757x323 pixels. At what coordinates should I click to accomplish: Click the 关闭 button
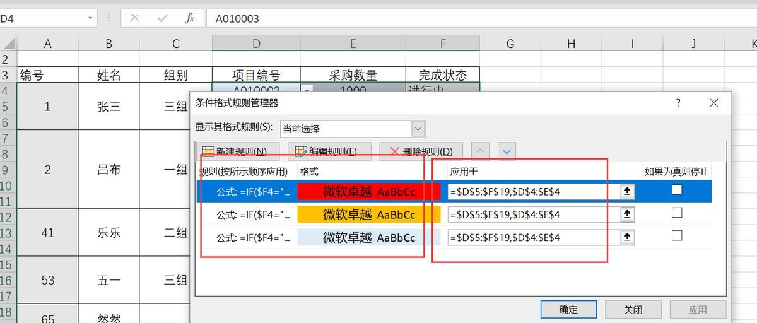pos(633,309)
